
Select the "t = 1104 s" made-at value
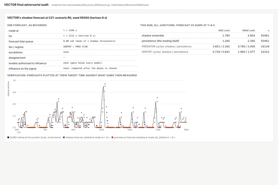(x=70, y=30)
